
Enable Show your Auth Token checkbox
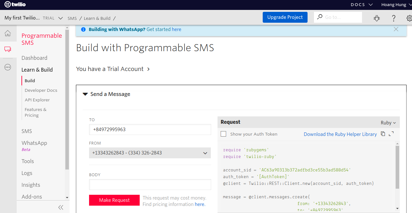tap(223, 134)
